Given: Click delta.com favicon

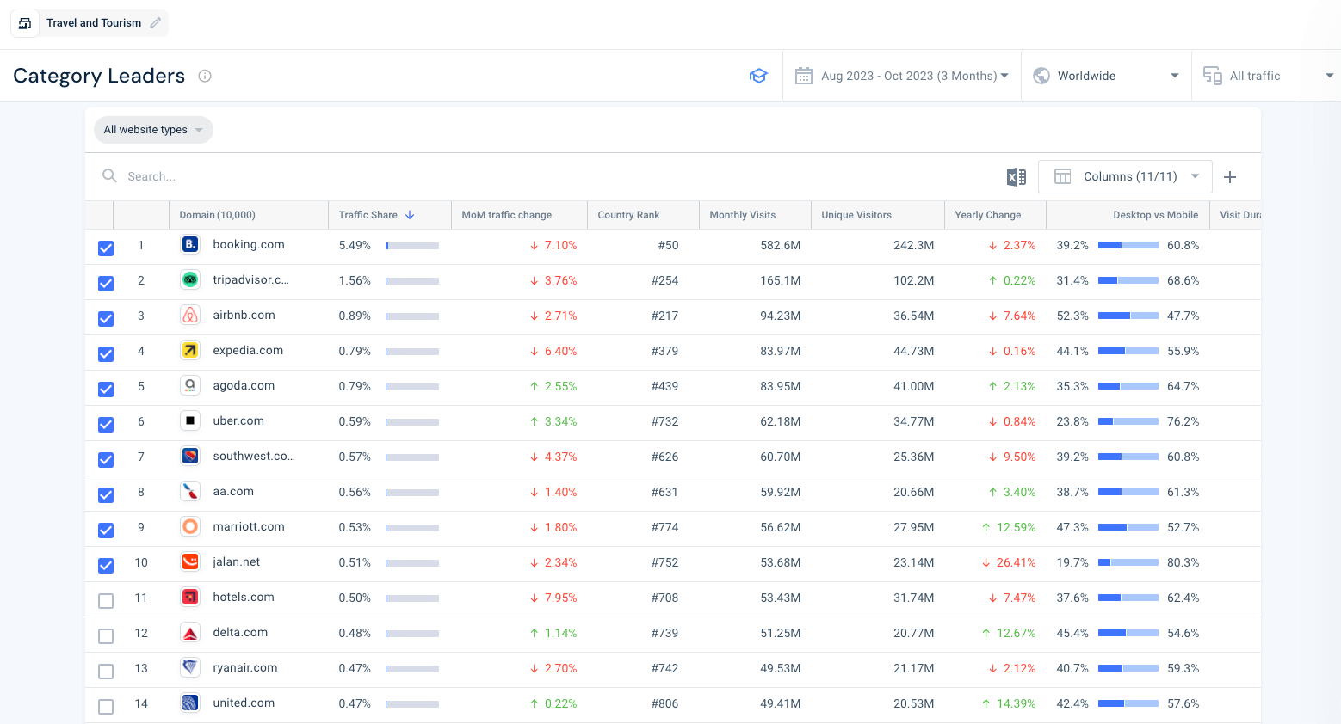Looking at the screenshot, I should (x=190, y=633).
